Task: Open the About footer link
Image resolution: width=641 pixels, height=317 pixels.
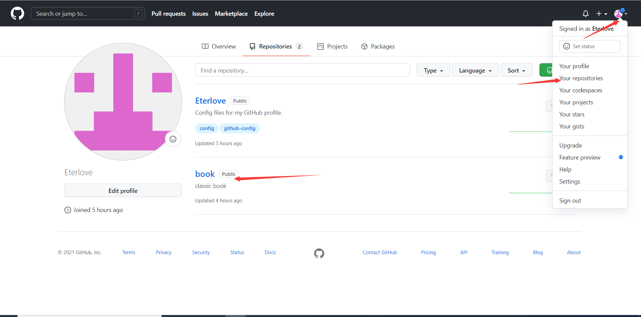Action: tap(574, 252)
